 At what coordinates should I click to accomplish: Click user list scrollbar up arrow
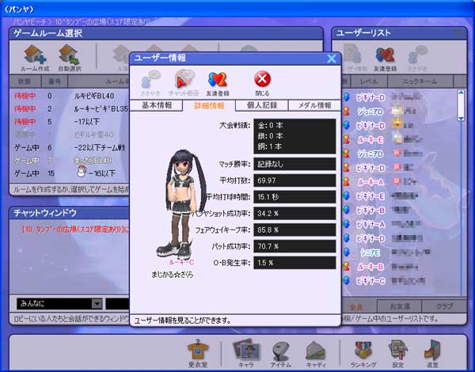461,93
